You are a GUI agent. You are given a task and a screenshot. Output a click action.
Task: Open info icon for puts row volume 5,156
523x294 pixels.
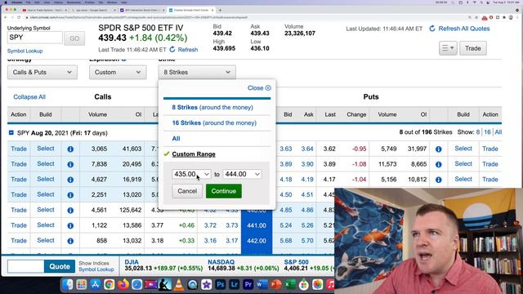438,180
